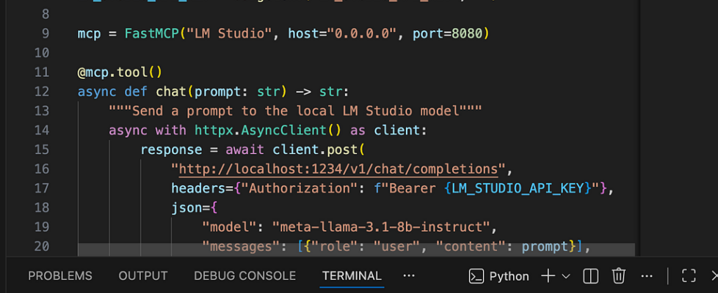Activate the TERMINAL tab

(352, 276)
